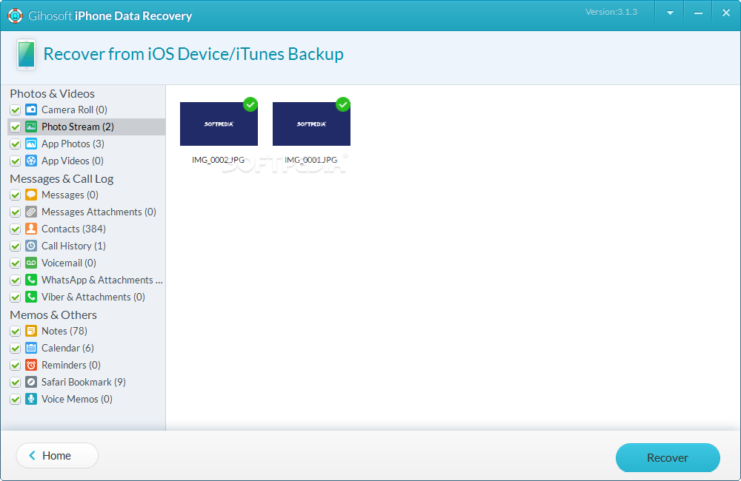Open the IMG_0002.JPG thumbnail
741x481 pixels.
[219, 124]
